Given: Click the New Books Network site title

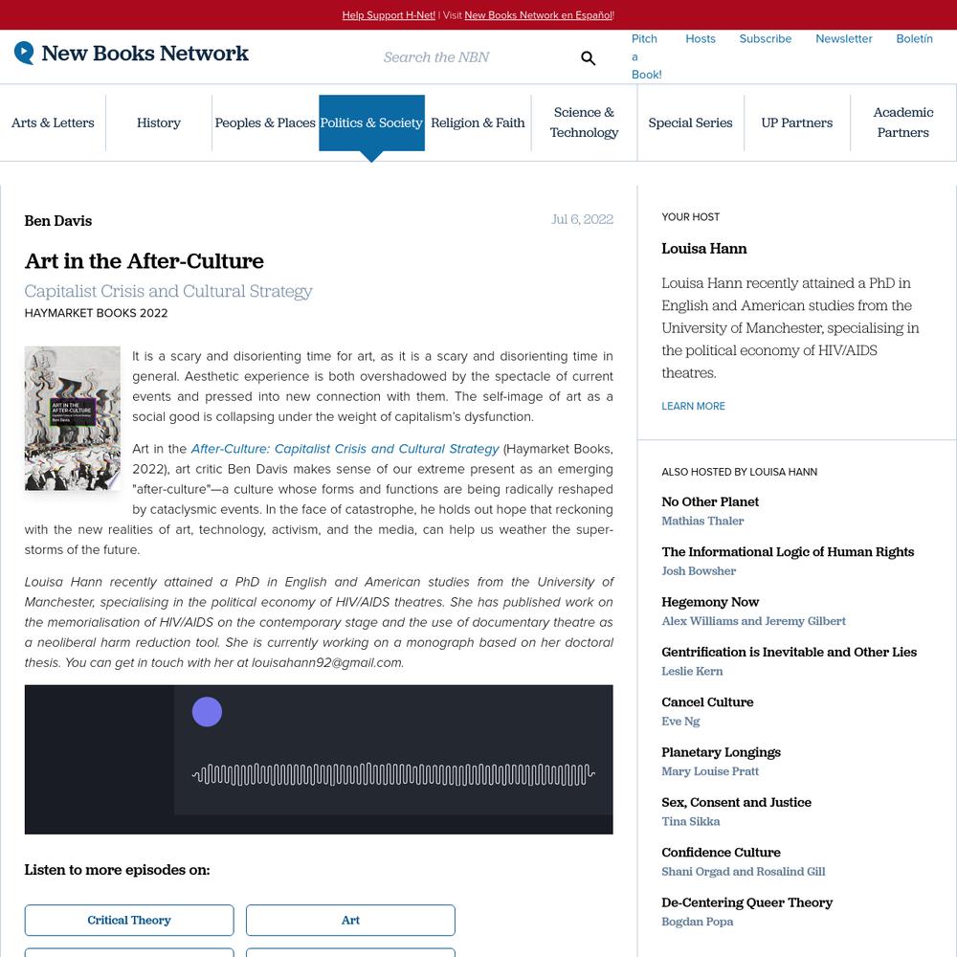Looking at the screenshot, I should pyautogui.click(x=145, y=53).
